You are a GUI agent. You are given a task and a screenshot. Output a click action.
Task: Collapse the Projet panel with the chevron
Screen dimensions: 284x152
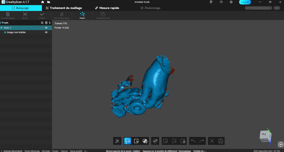50,23
